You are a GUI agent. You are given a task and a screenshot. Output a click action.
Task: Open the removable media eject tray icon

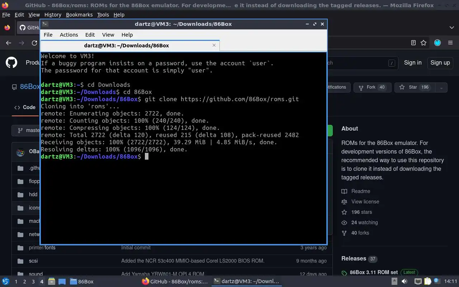394,282
